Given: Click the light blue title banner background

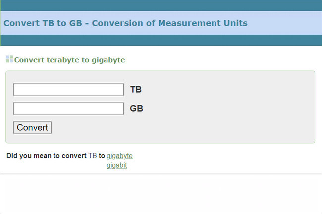Looking at the screenshot, I should pos(287,23).
